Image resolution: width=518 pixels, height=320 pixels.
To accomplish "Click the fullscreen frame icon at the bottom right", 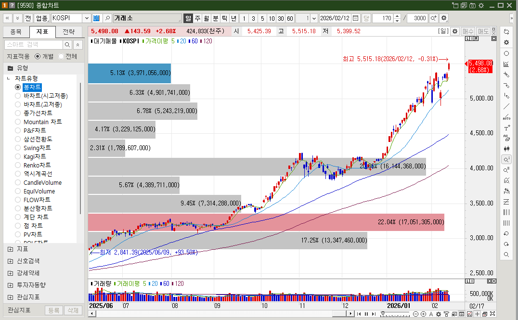I will [492, 314].
